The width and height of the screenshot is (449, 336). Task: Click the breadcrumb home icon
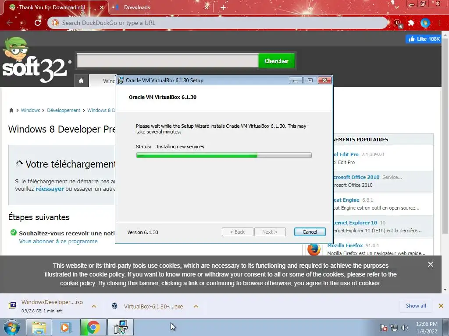[x=11, y=110]
